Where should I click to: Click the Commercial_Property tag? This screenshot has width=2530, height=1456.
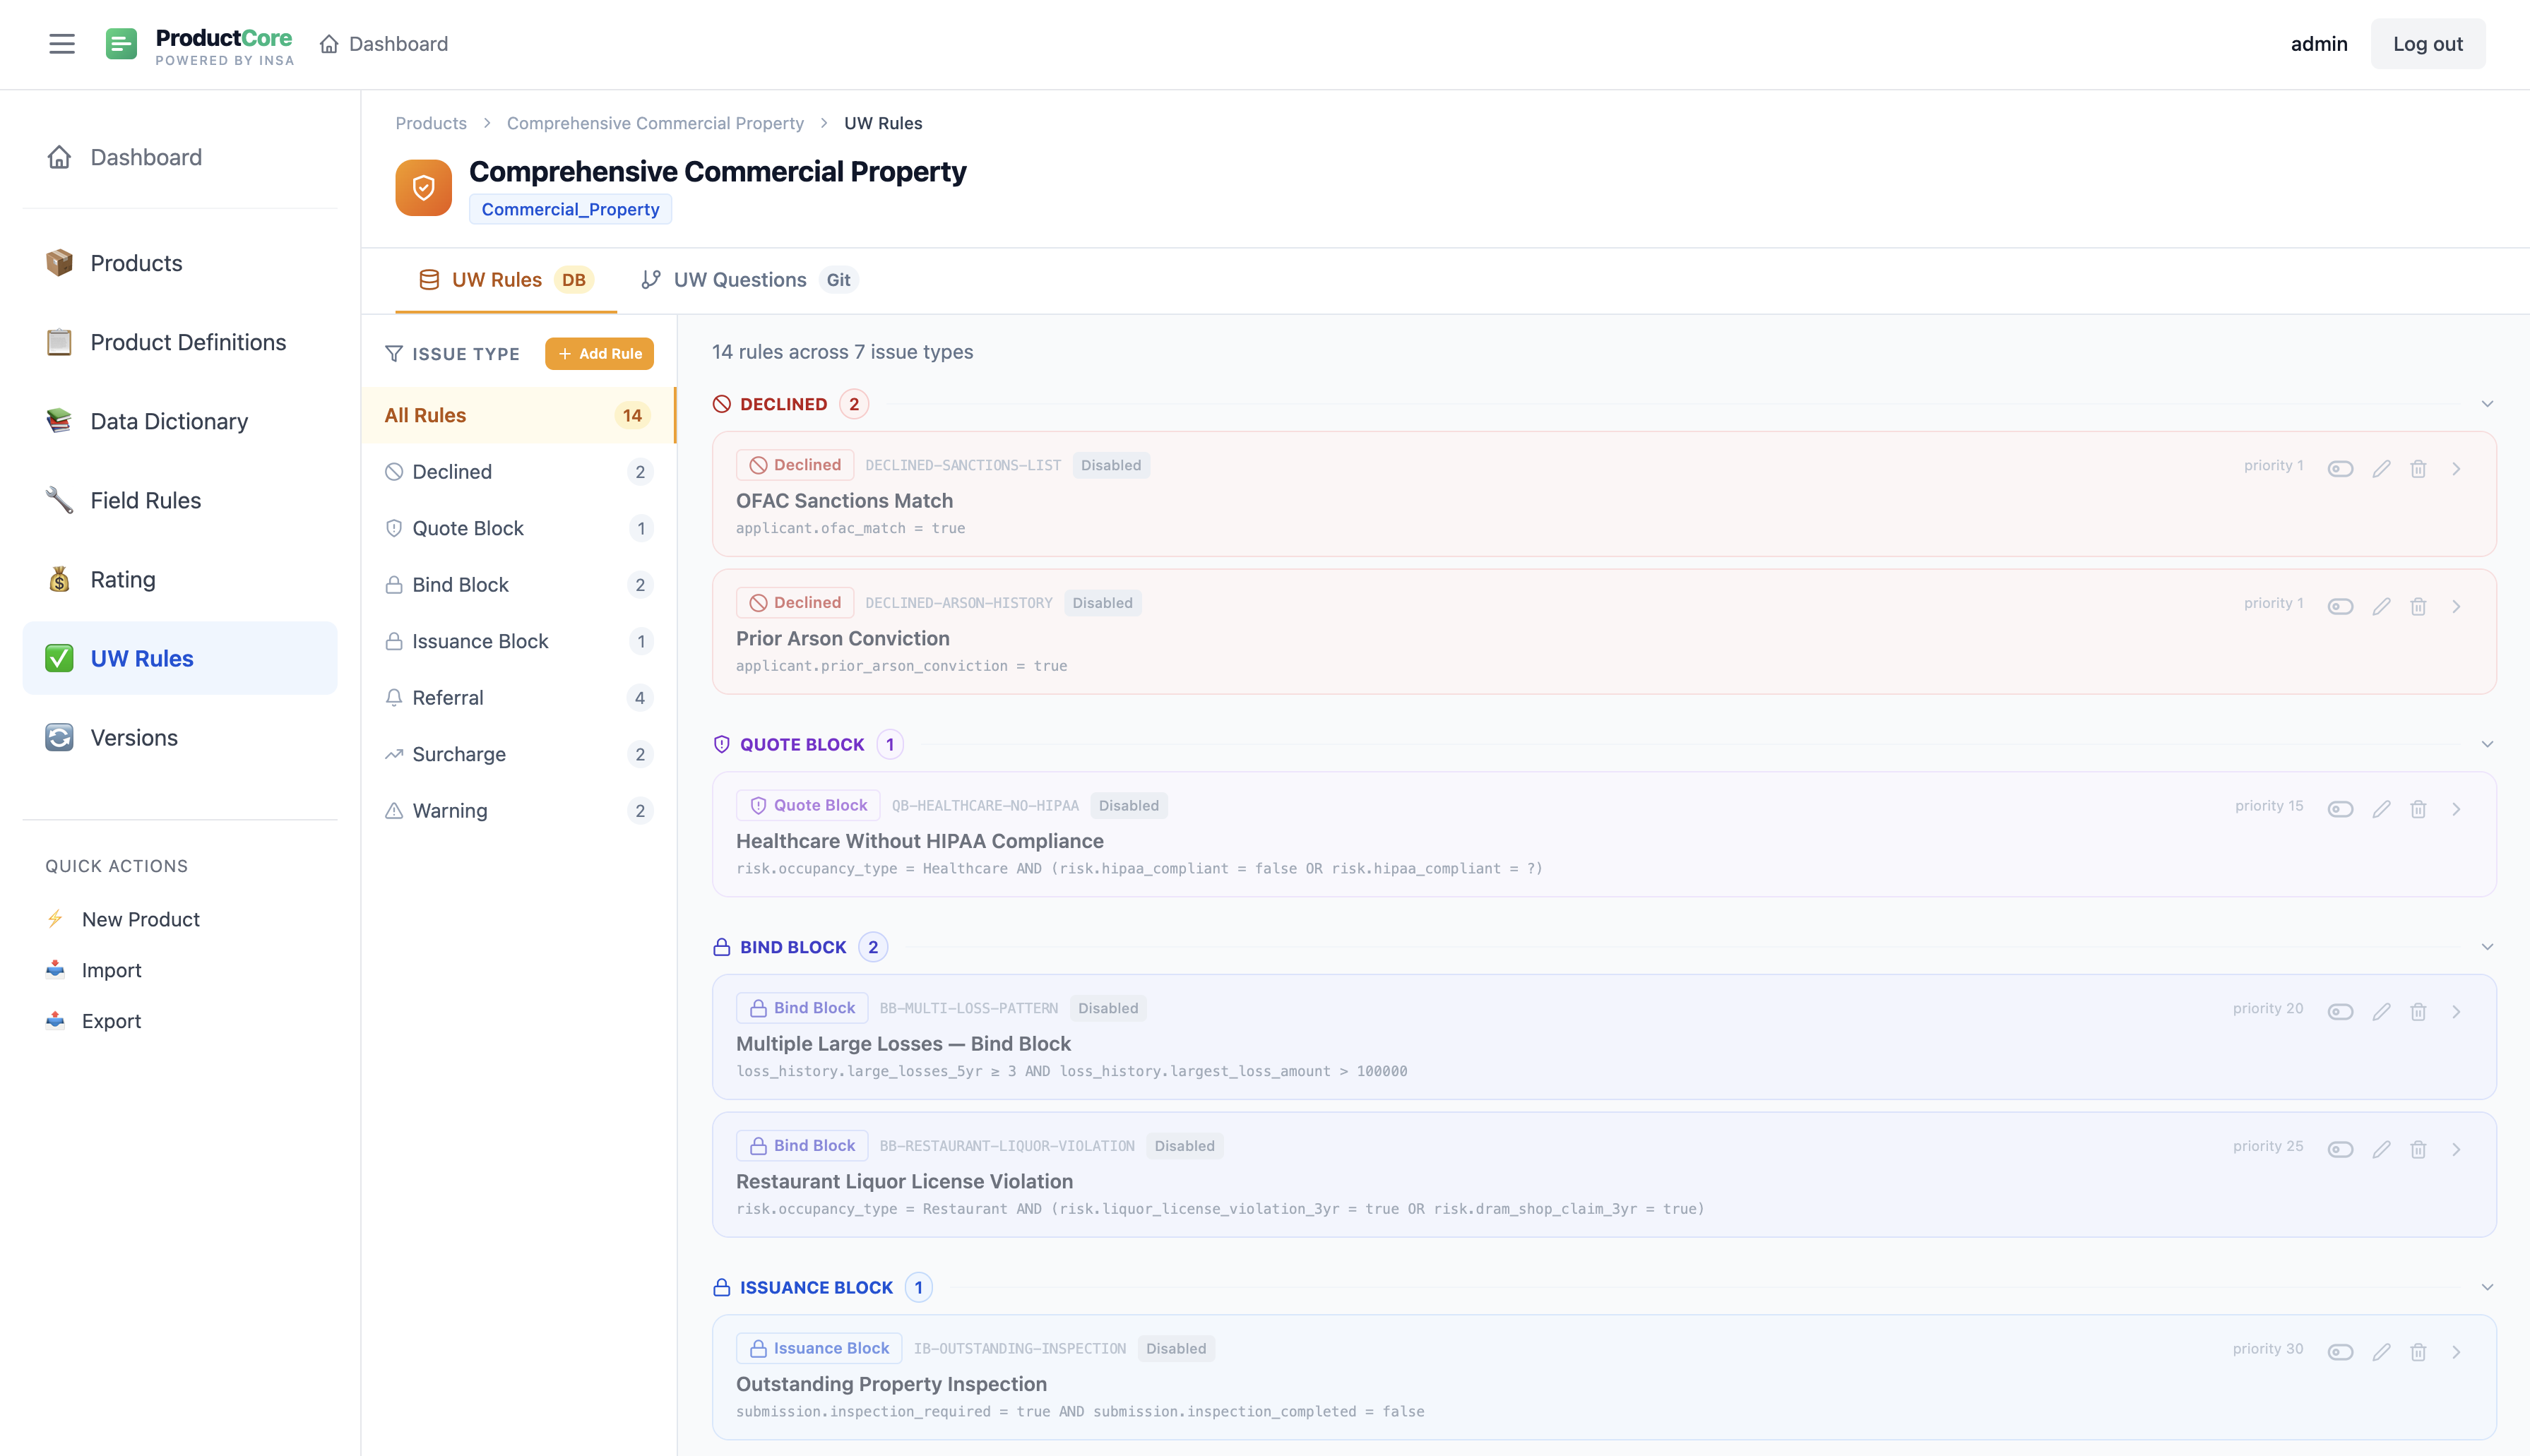tap(570, 209)
